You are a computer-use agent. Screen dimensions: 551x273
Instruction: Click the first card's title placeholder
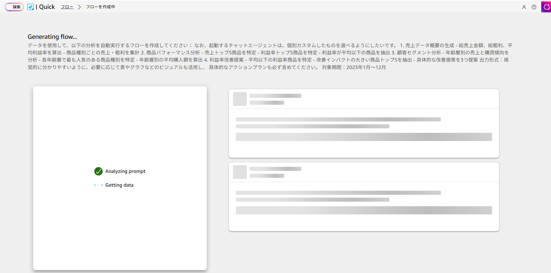275,96
